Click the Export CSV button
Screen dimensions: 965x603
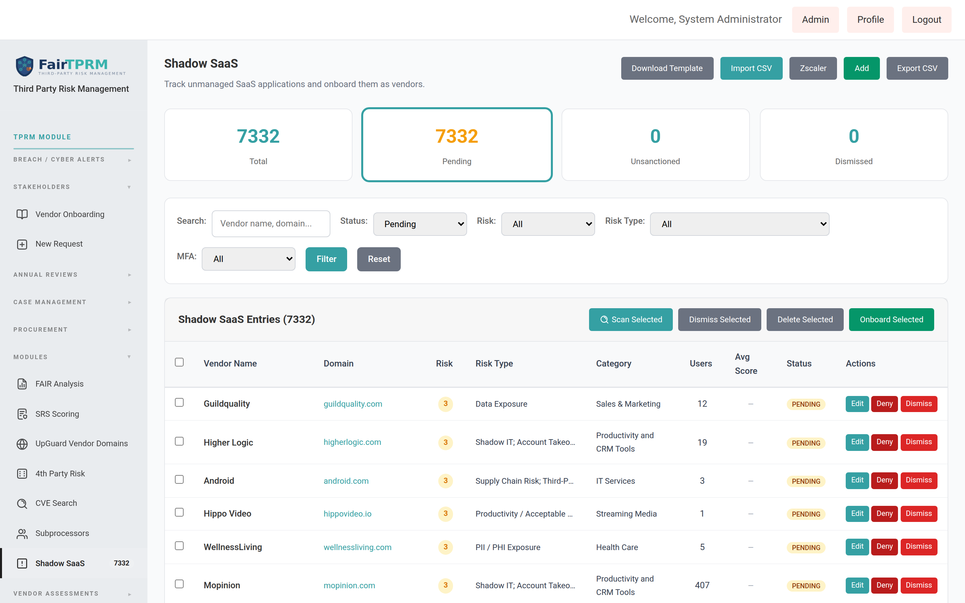click(917, 68)
